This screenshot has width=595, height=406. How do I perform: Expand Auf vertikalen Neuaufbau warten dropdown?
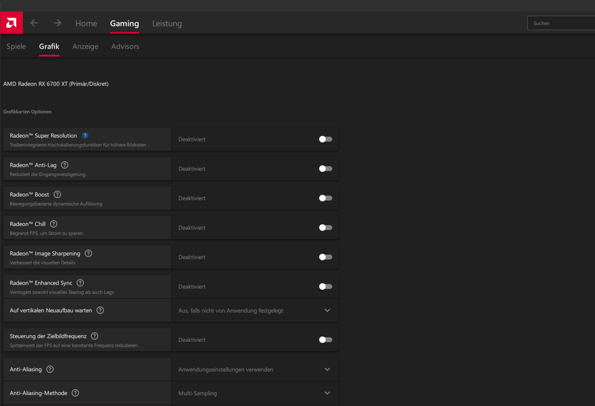pyautogui.click(x=255, y=310)
